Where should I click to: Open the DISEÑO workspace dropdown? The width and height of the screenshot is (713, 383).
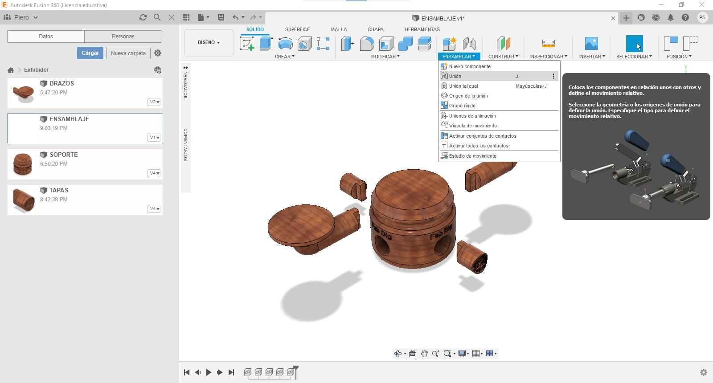209,42
